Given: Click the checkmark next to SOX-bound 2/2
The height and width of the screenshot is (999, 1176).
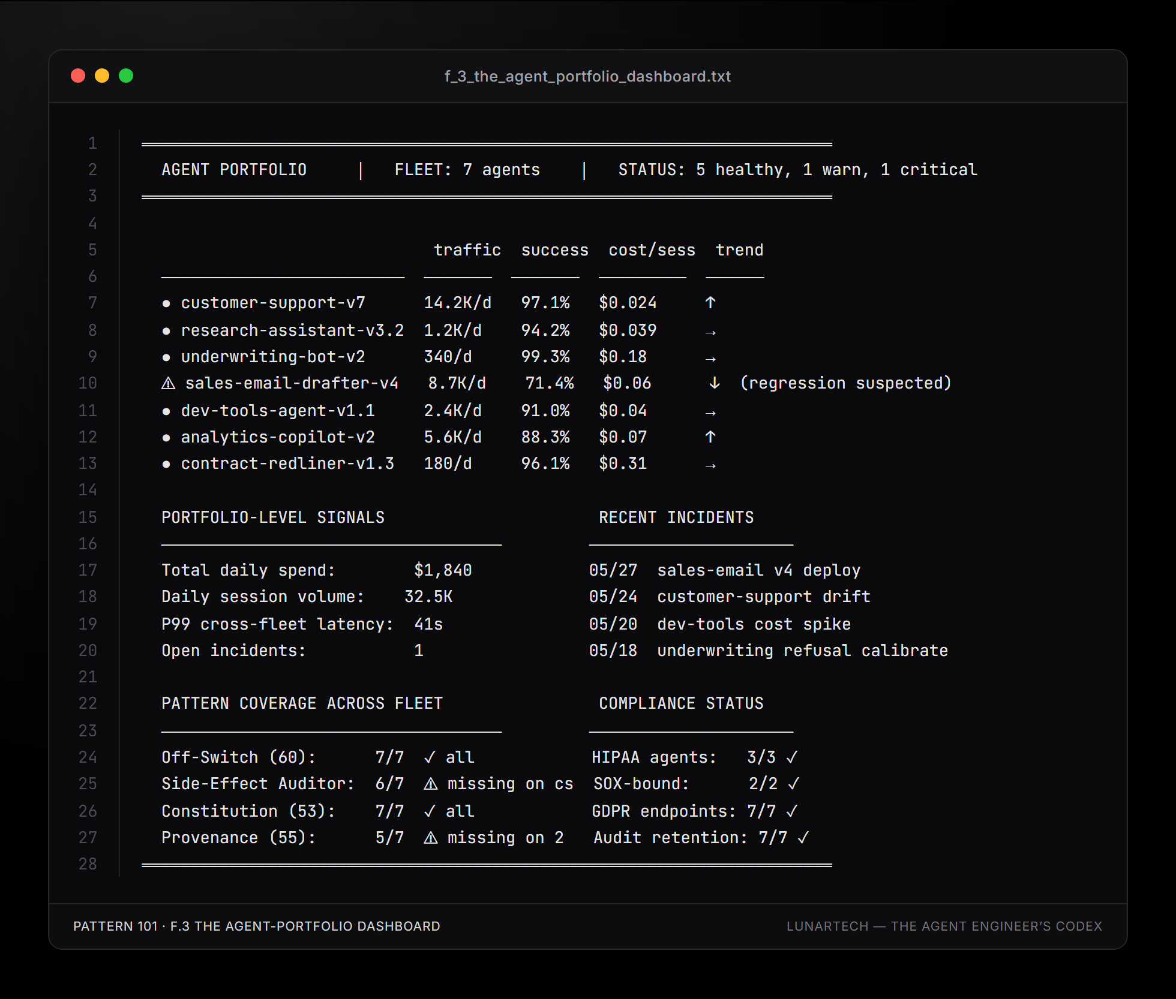Looking at the screenshot, I should pyautogui.click(x=794, y=784).
